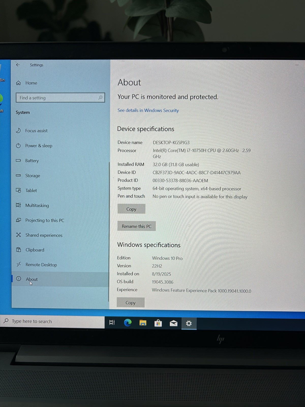Open the Mail app from the taskbar
The width and height of the screenshot is (305, 407).
coord(174,323)
